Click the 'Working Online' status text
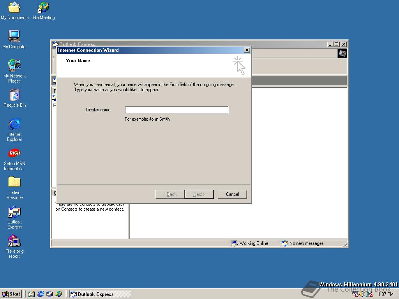 [x=254, y=243]
